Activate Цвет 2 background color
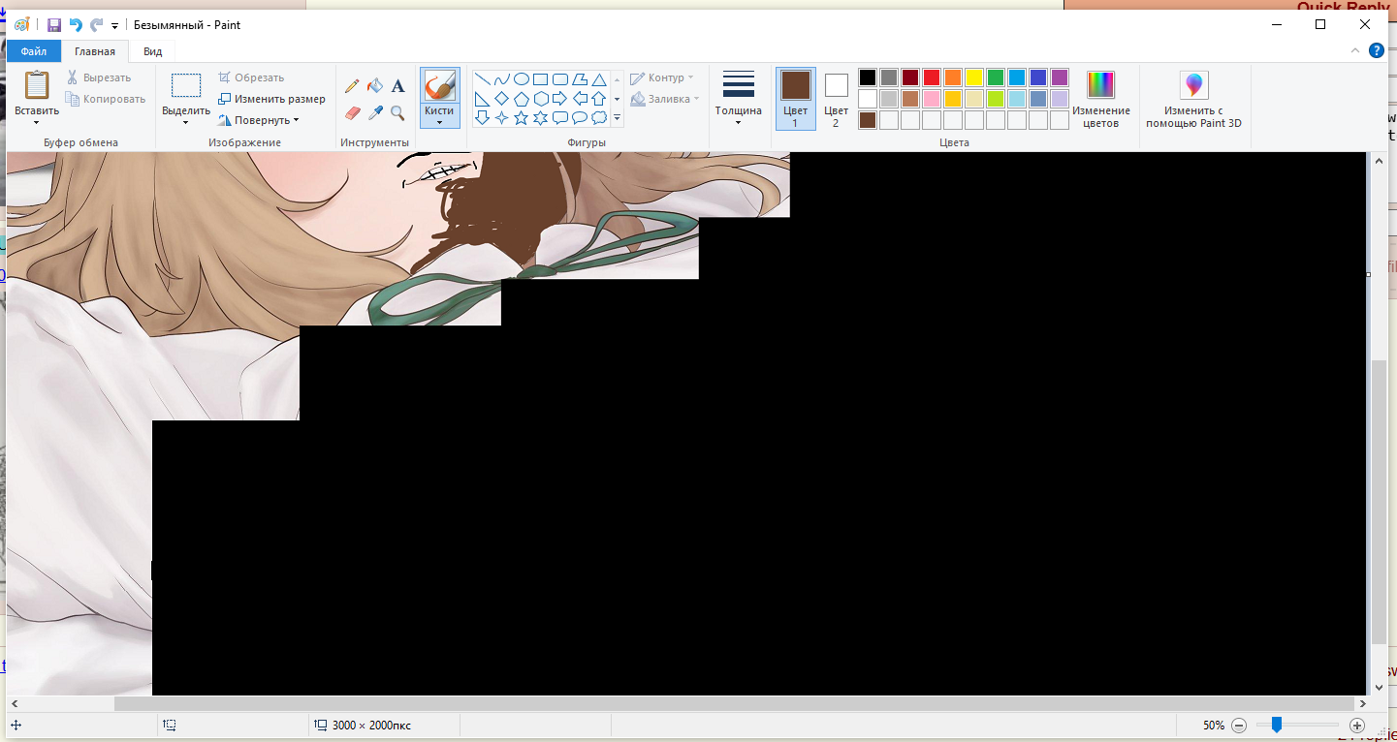The height and width of the screenshot is (742, 1397). [x=836, y=99]
